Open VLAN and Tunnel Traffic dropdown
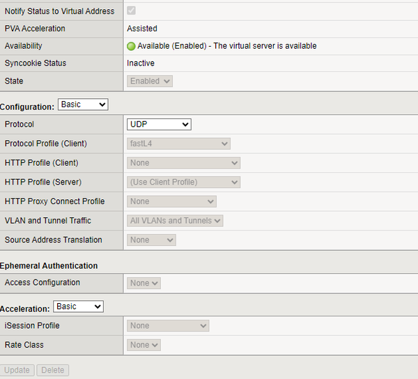Image resolution: width=418 pixels, height=379 pixels. [175, 221]
